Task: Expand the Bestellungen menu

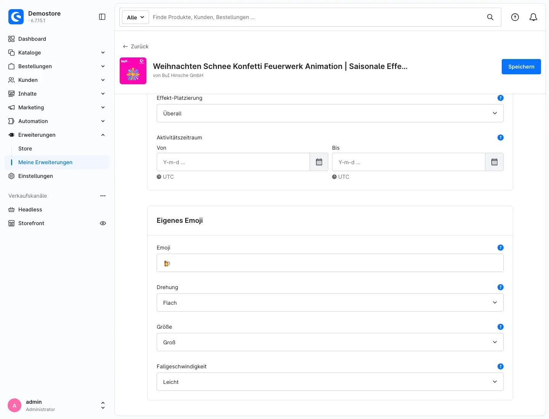Action: 57,66
